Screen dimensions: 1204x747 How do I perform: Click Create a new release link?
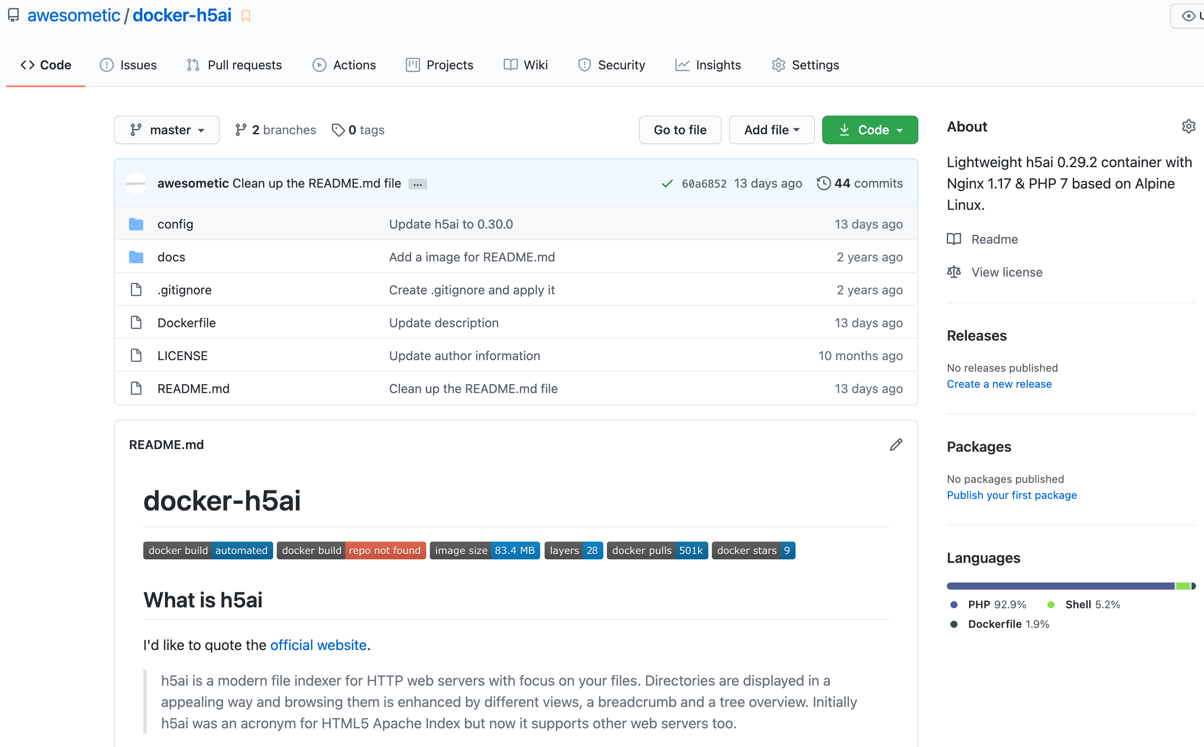pyautogui.click(x=998, y=384)
